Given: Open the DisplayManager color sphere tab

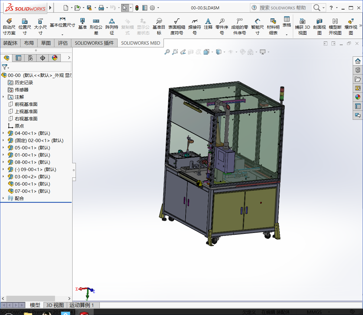Looking at the screenshot, I should tap(55, 58).
